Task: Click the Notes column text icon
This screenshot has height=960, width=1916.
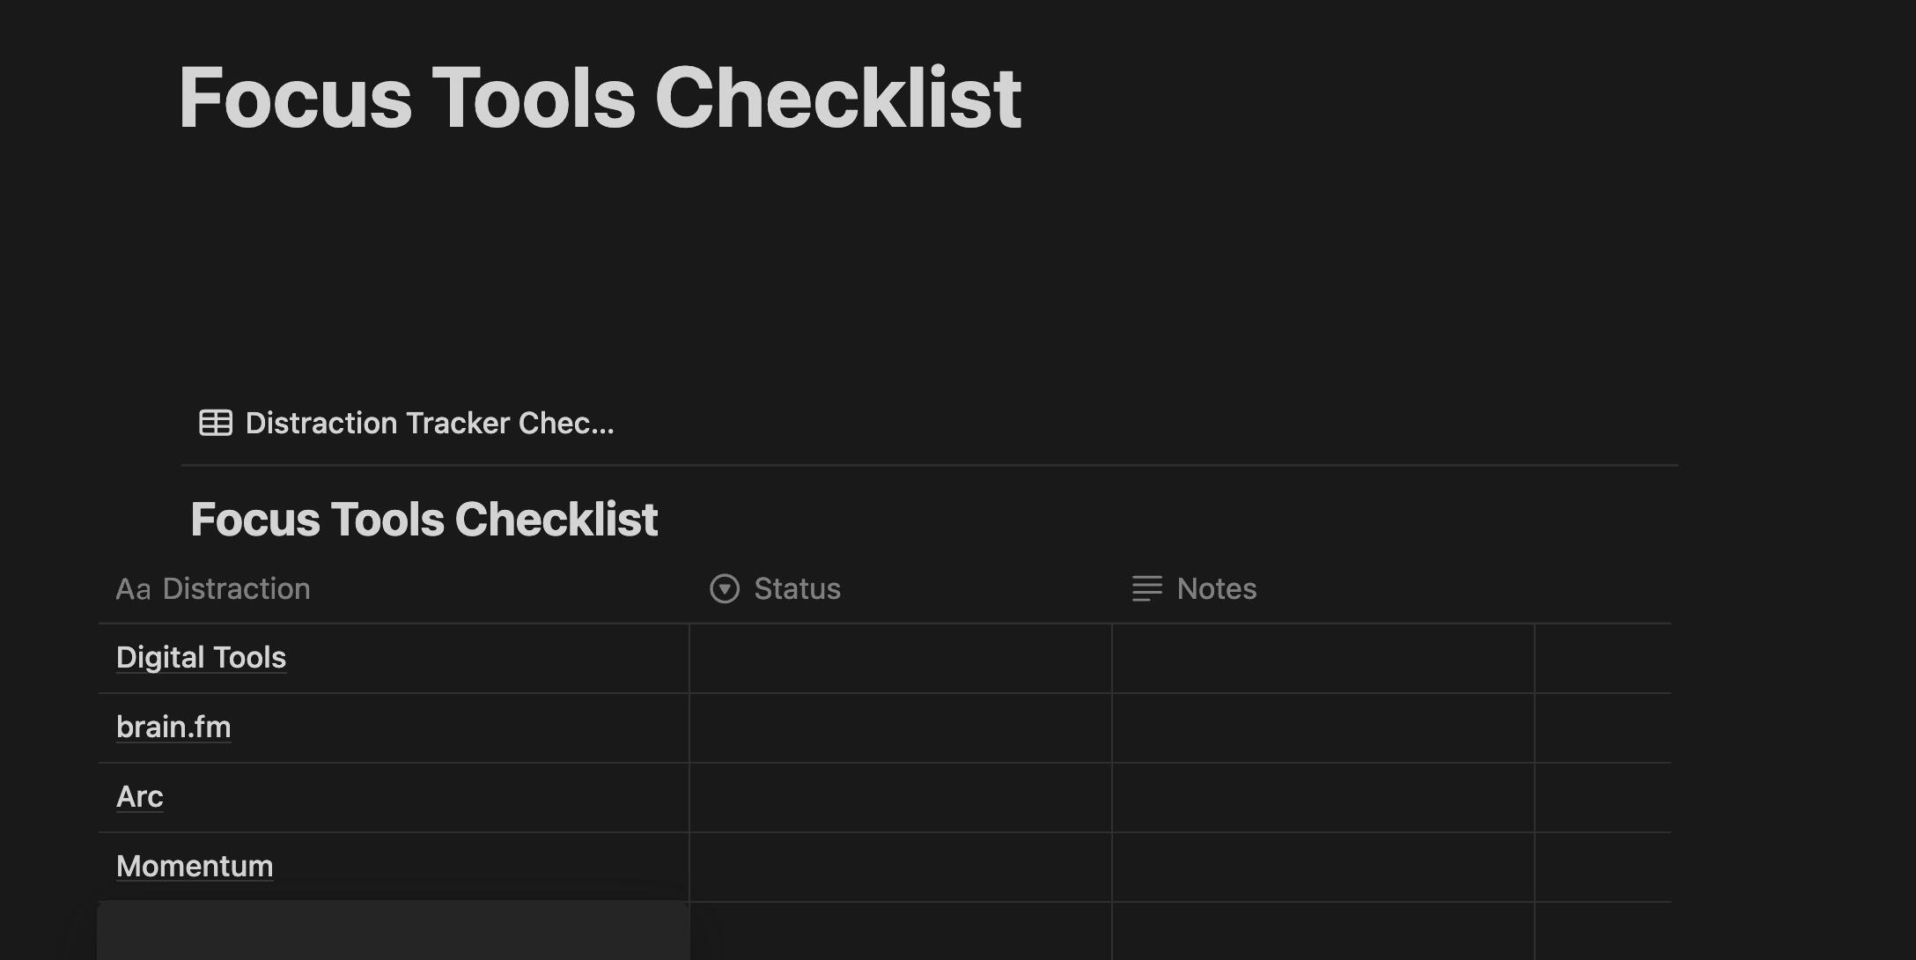Action: pos(1146,589)
